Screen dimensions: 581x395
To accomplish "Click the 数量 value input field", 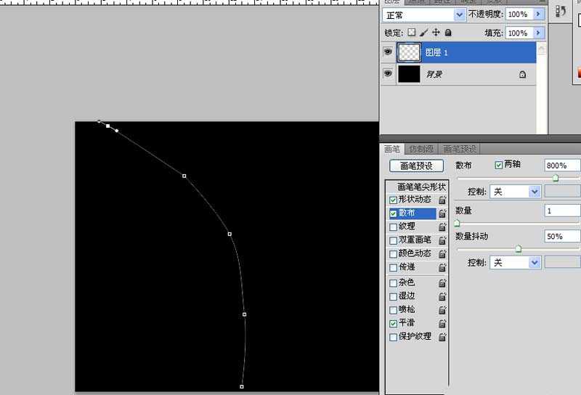I will tap(561, 211).
